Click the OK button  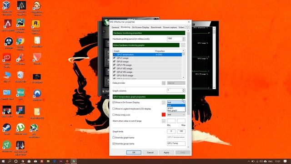pyautogui.click(x=134, y=153)
